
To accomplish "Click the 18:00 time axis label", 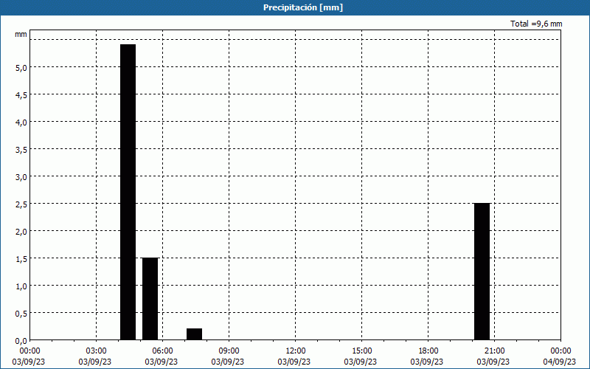I will click(428, 351).
